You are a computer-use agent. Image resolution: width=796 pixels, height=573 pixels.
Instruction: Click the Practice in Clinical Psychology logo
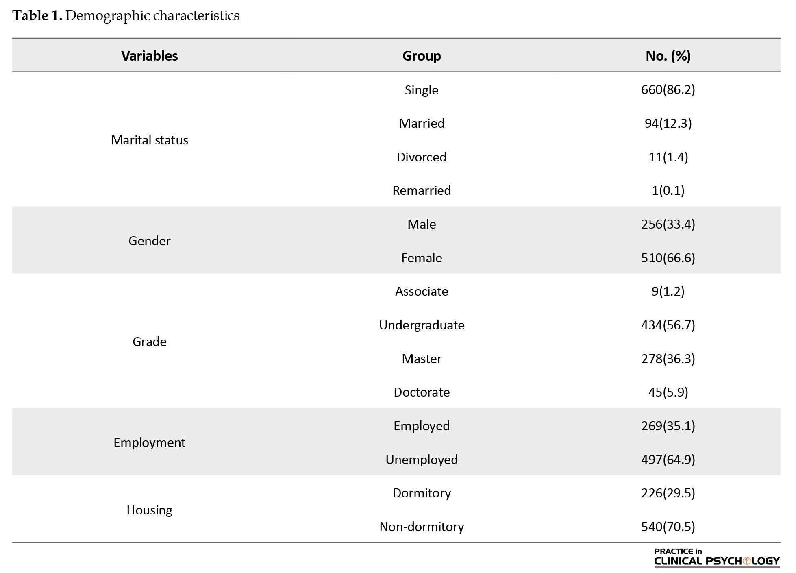[x=716, y=558]
